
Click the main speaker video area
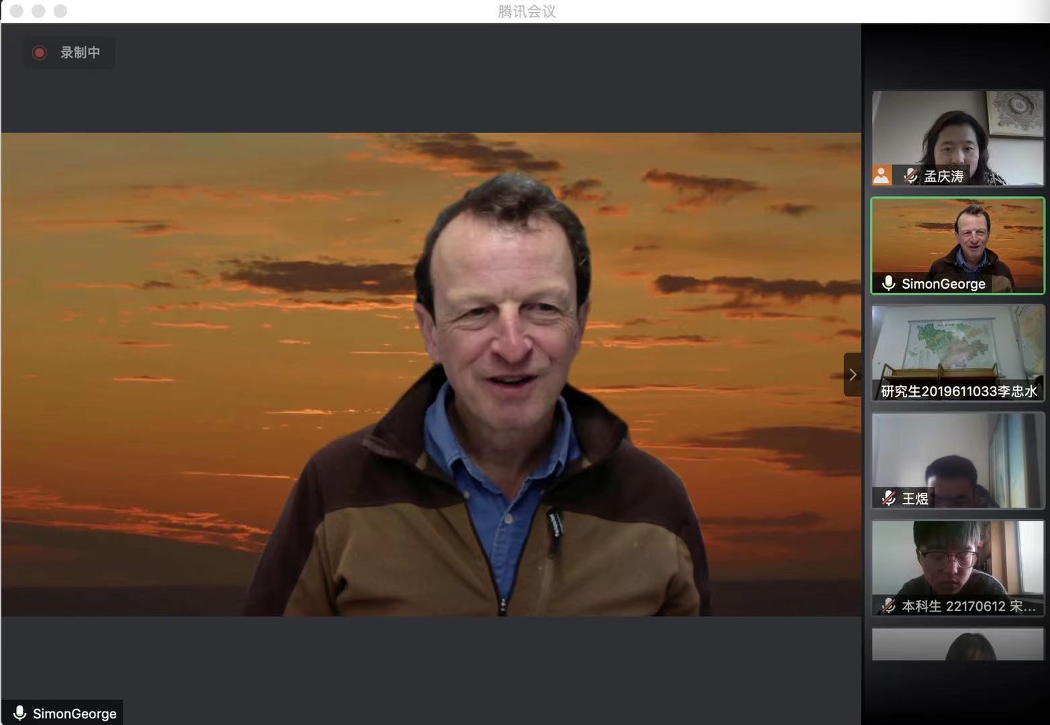point(431,374)
